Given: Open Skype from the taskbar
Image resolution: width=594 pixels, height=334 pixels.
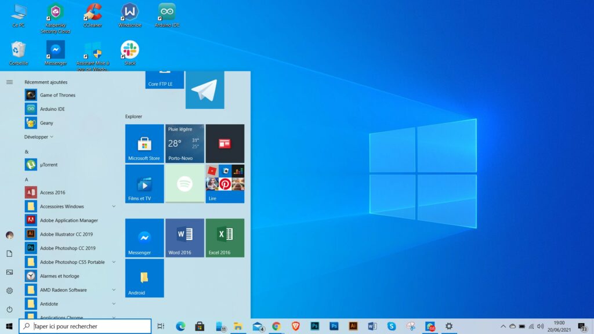Looking at the screenshot, I should (392, 326).
